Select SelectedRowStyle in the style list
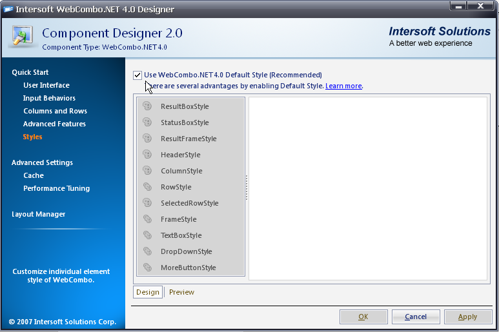 190,203
